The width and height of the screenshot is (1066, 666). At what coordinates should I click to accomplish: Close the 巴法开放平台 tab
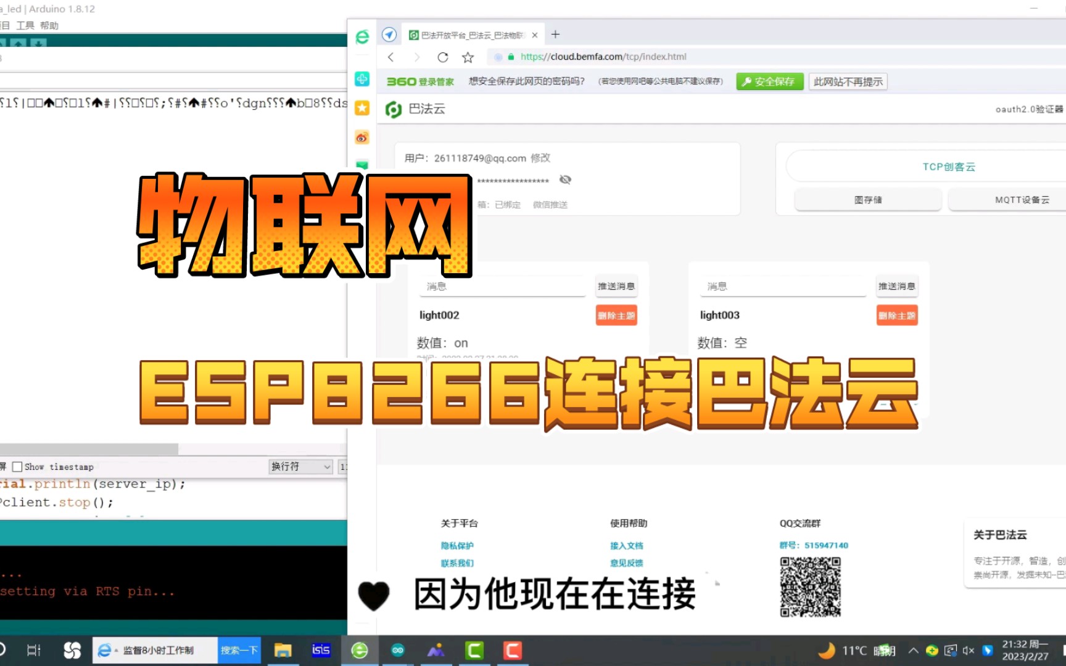pos(535,35)
